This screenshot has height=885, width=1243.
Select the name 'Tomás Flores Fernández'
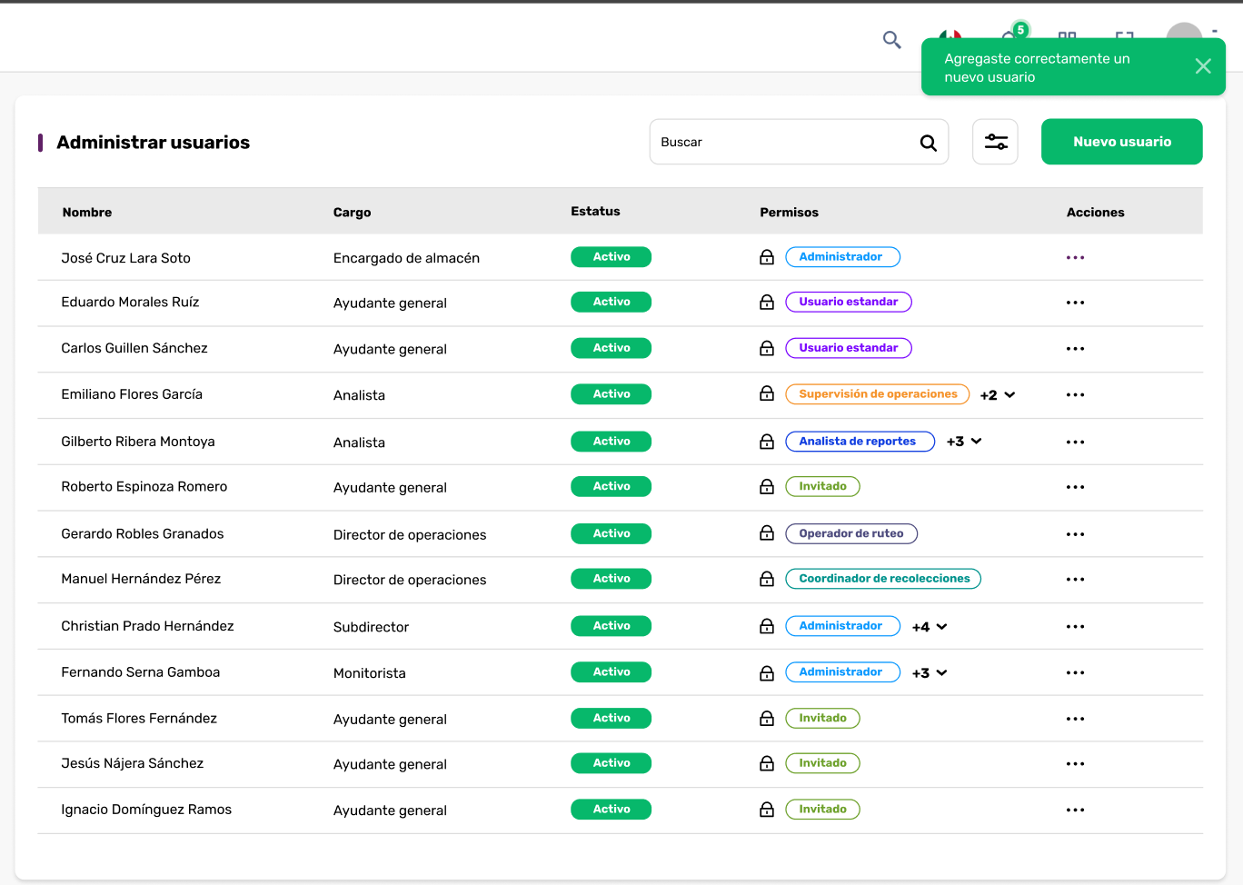pos(139,718)
